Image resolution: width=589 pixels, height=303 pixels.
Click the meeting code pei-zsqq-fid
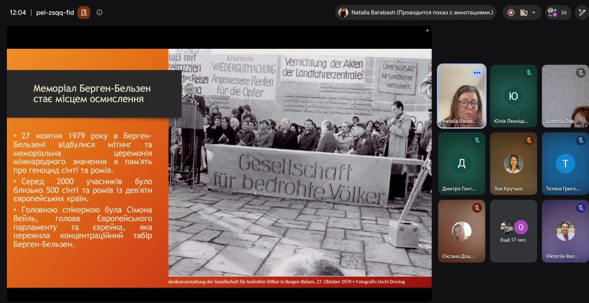[x=55, y=13]
